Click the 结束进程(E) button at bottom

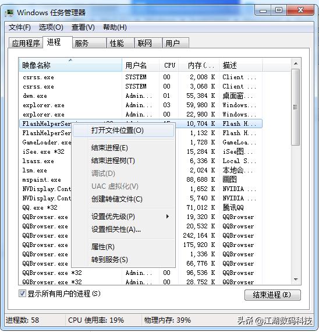[272, 295]
